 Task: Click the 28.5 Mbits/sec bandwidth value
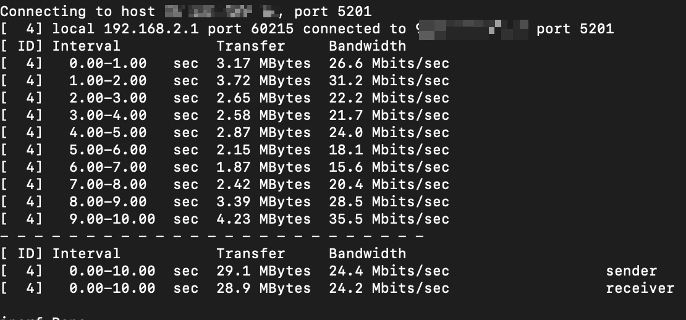(389, 202)
